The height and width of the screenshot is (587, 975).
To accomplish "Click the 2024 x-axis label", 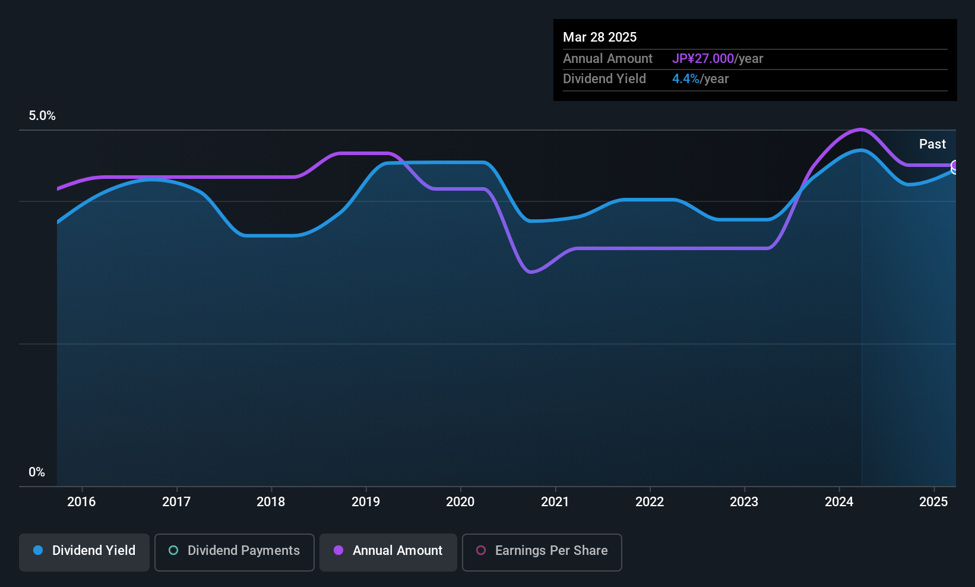I will 839,501.
